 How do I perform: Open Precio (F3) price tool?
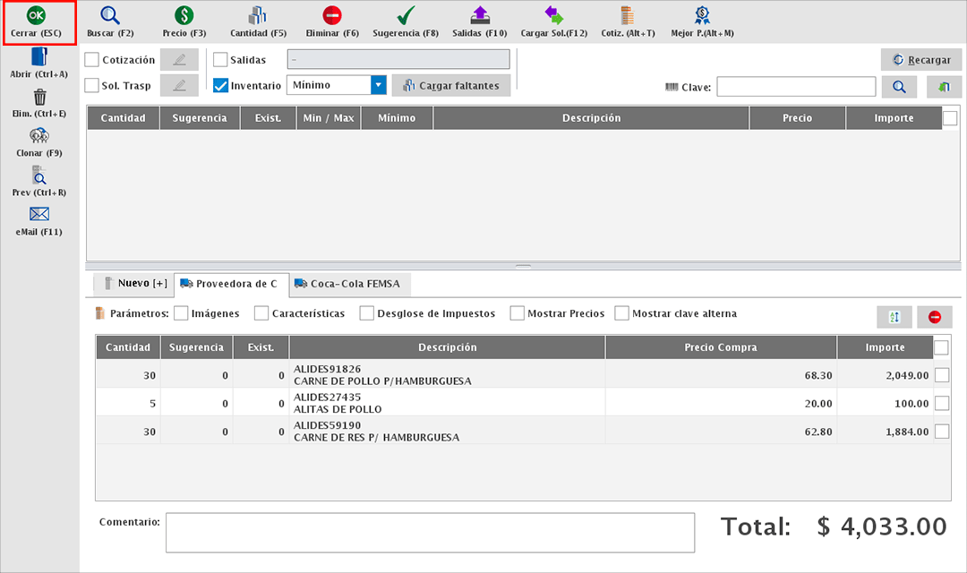pos(184,16)
